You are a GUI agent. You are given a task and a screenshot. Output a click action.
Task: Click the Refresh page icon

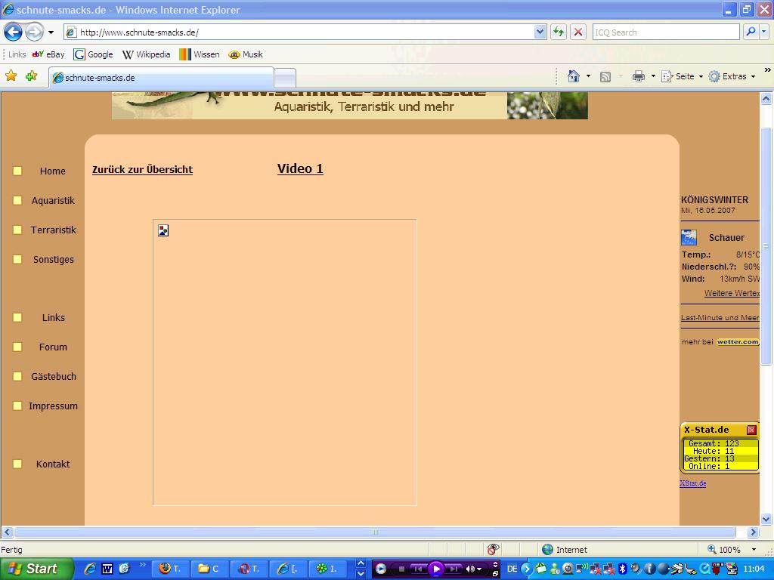[559, 32]
